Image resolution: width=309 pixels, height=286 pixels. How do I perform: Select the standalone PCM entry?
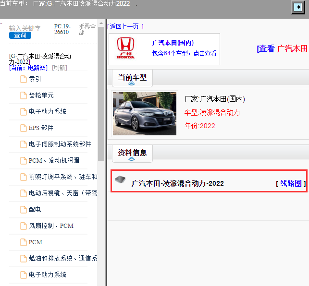(x=36, y=242)
